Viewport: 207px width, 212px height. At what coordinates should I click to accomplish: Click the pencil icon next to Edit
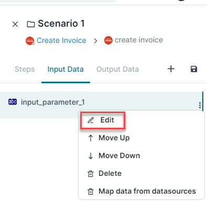[91, 120]
